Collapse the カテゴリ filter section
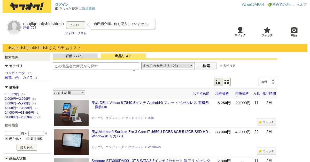 [x=6, y=66]
